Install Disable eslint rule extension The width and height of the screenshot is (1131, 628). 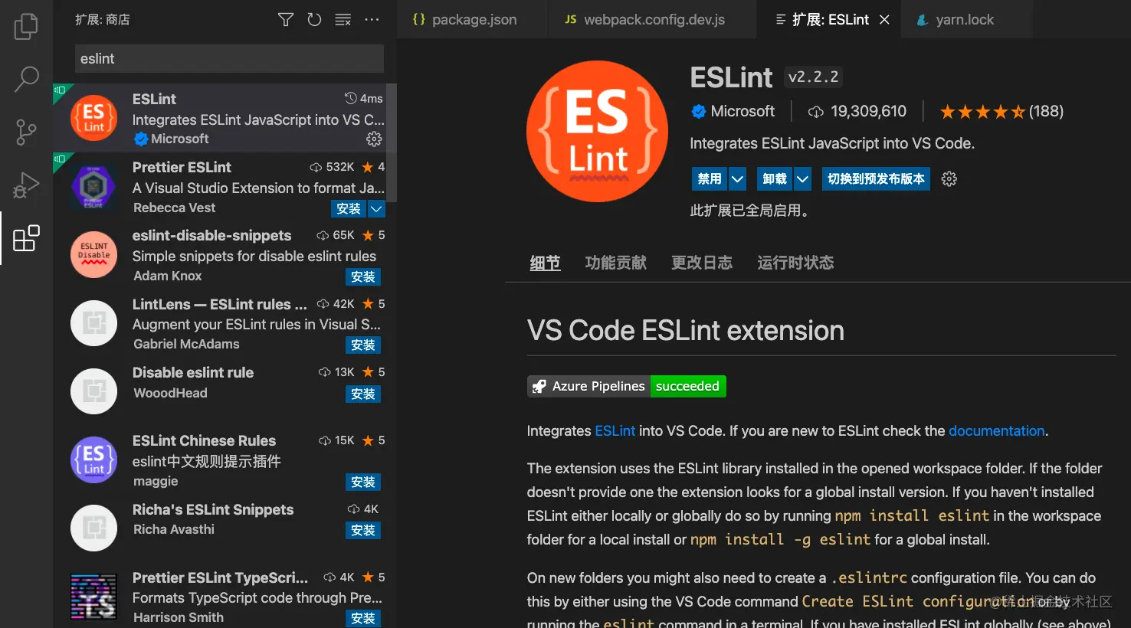tap(363, 394)
